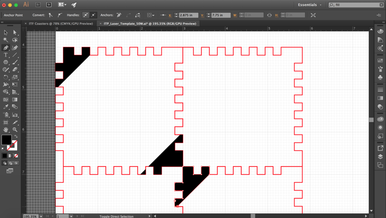Close the ITF Coasters tab

tap(26, 24)
